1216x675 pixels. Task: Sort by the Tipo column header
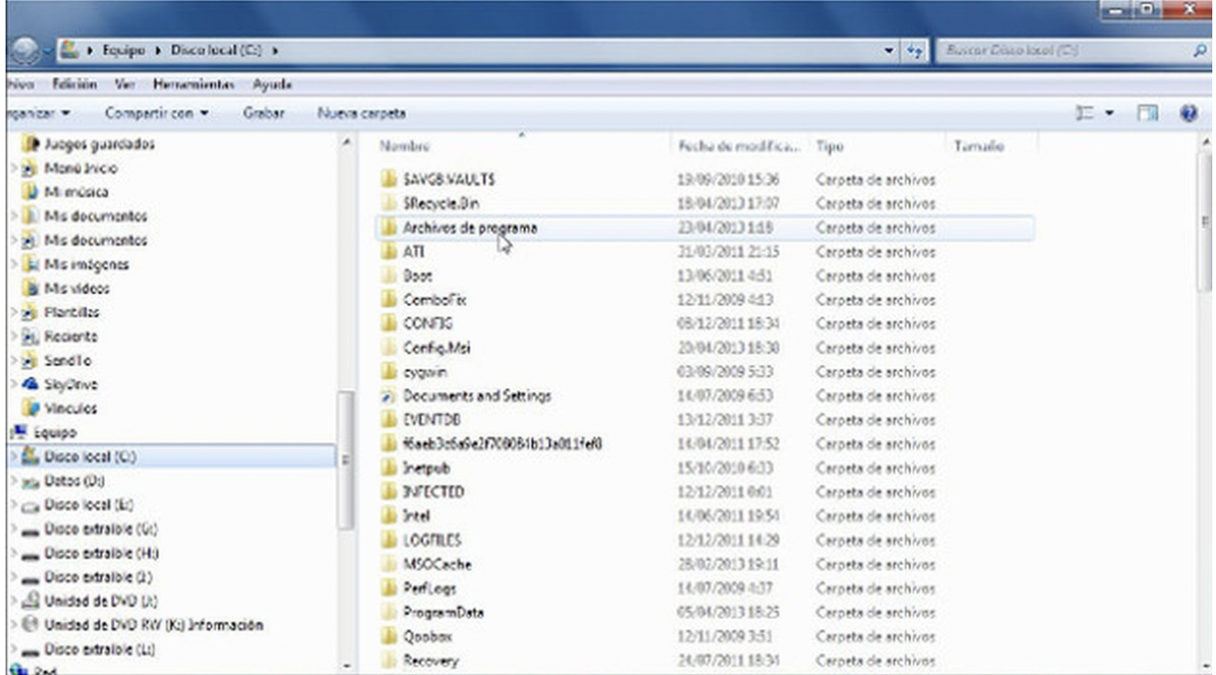point(829,146)
